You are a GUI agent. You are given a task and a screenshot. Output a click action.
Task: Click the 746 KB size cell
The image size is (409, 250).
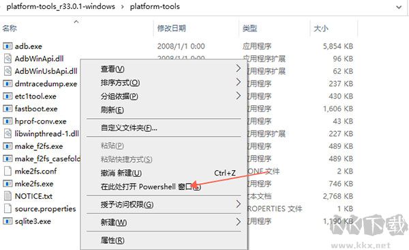(341, 184)
